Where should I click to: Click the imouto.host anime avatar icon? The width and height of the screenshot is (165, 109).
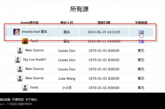pos(17,32)
